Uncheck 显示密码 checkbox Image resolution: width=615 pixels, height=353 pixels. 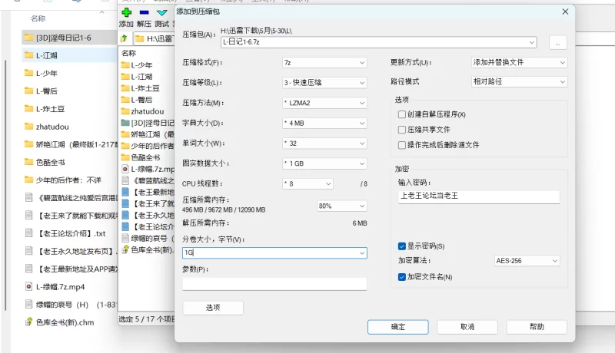(401, 246)
